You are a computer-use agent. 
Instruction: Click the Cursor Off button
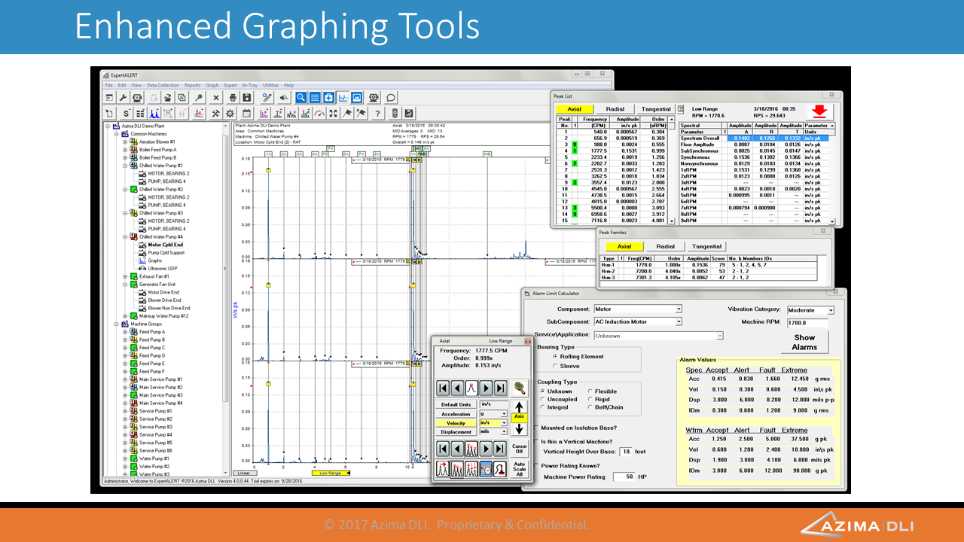519,449
